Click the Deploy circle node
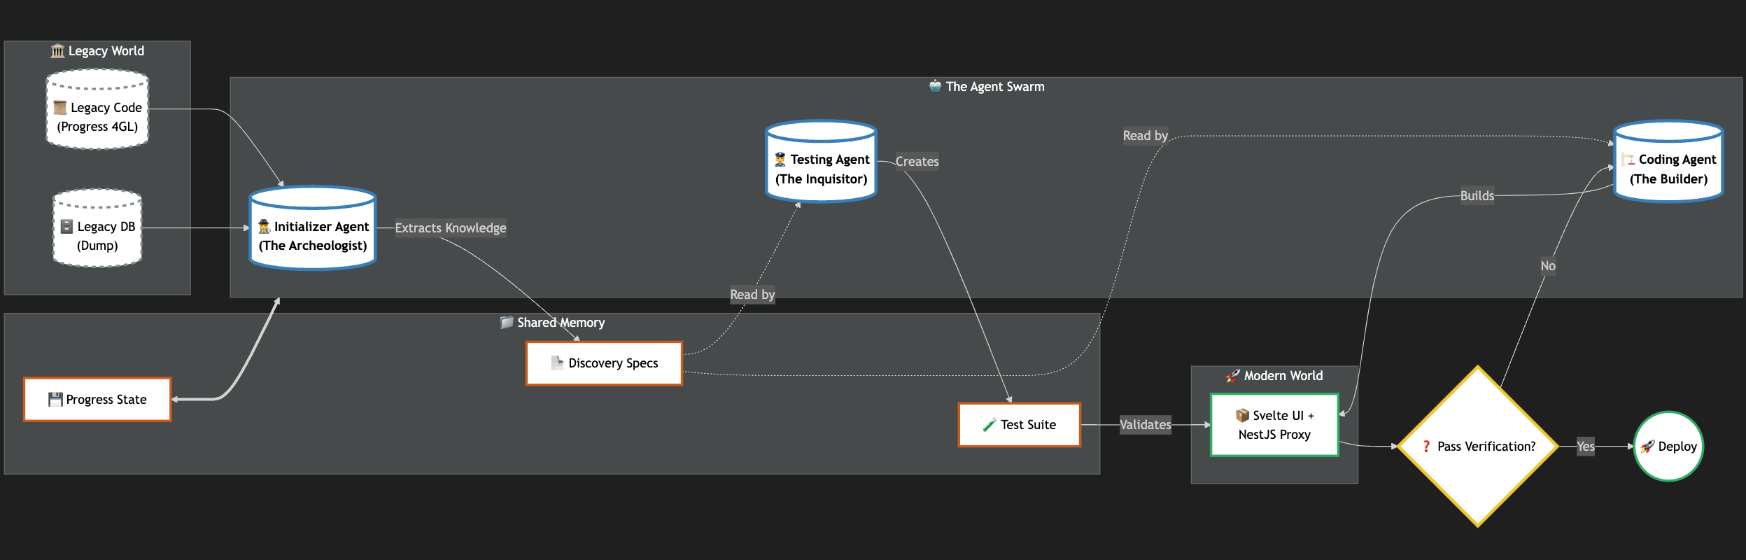This screenshot has height=560, width=1746. pos(1668,446)
